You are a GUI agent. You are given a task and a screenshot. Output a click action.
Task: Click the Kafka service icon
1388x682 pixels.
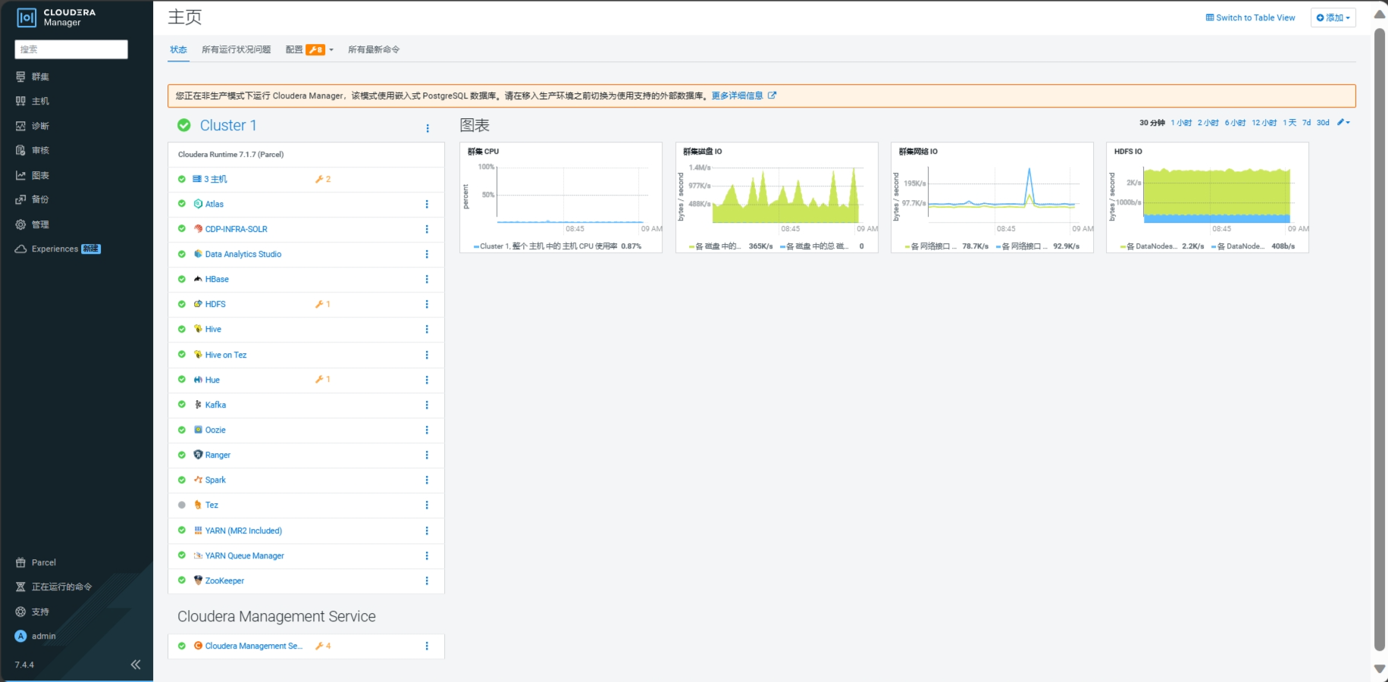[198, 405]
